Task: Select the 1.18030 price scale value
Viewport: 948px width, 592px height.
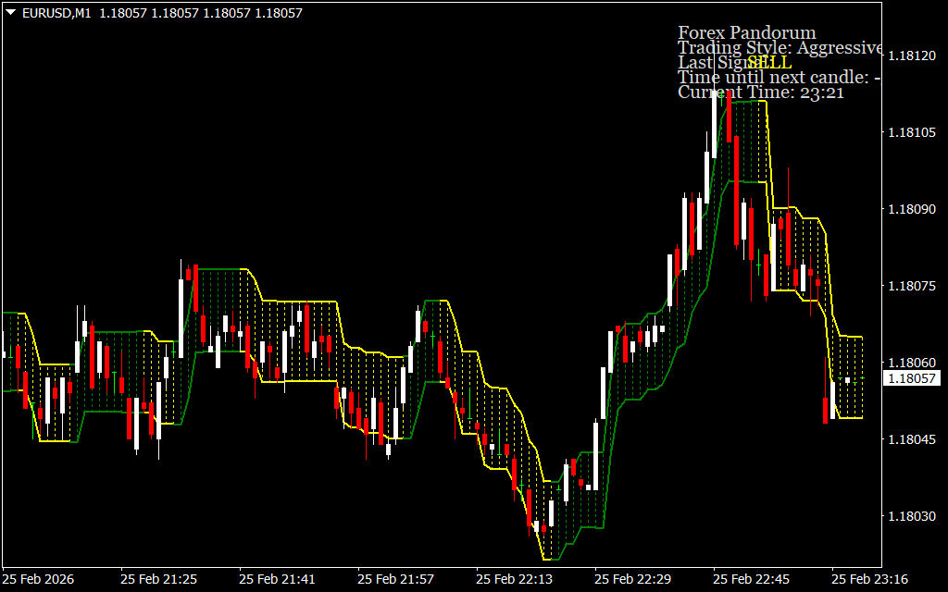Action: [912, 516]
